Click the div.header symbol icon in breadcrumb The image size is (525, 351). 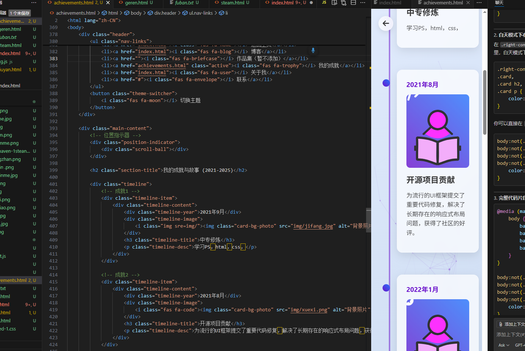point(151,13)
